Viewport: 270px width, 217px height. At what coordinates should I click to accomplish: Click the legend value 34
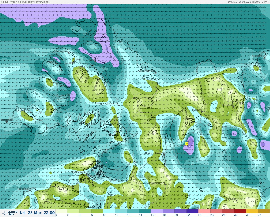(259, 215)
